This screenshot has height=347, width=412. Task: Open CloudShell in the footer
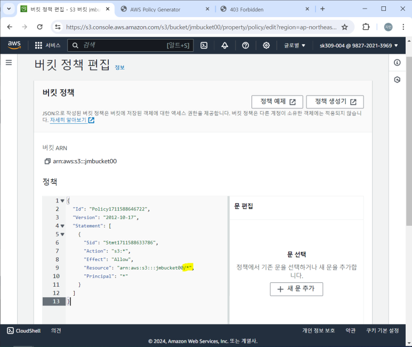[x=24, y=330]
